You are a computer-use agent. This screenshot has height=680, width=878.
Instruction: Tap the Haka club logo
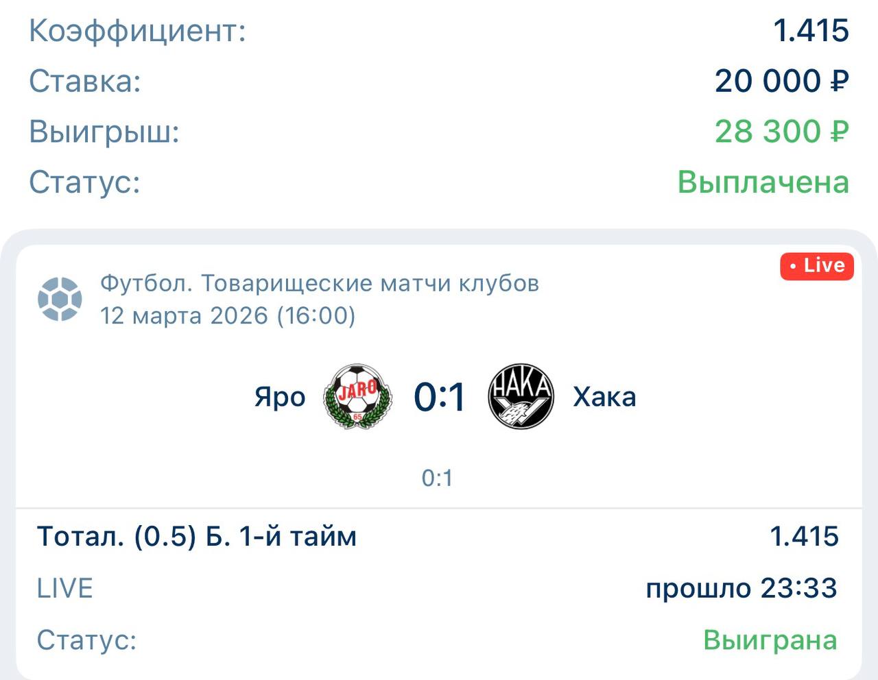[521, 397]
